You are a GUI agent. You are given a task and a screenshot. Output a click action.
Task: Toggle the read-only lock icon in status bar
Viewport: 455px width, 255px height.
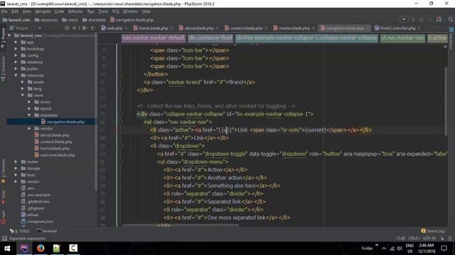pyautogui.click(x=442, y=238)
